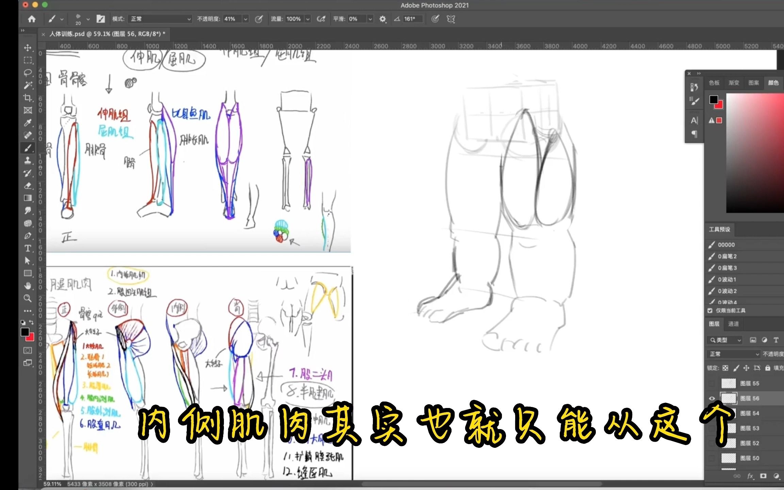The width and height of the screenshot is (784, 490).
Task: Toggle symmetry paint butterfly icon
Action: tap(451, 19)
